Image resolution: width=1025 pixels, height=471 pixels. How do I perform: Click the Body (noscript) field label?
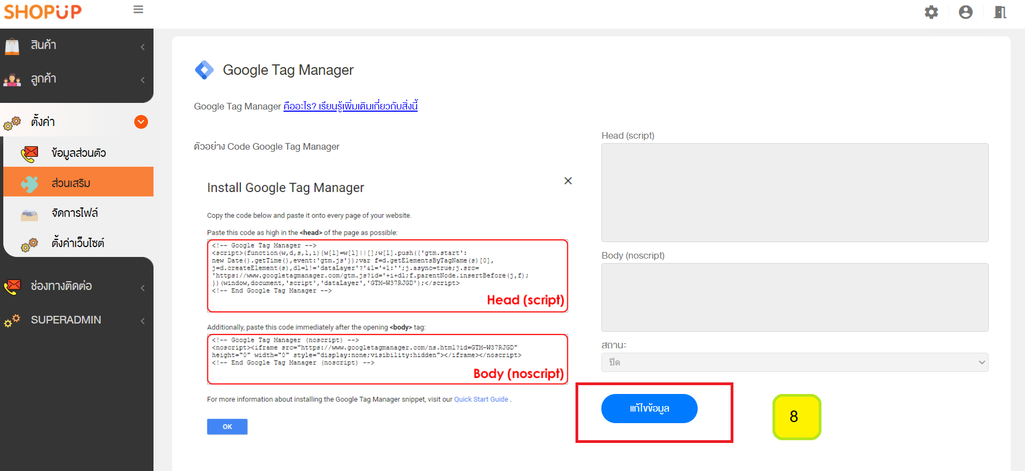633,255
